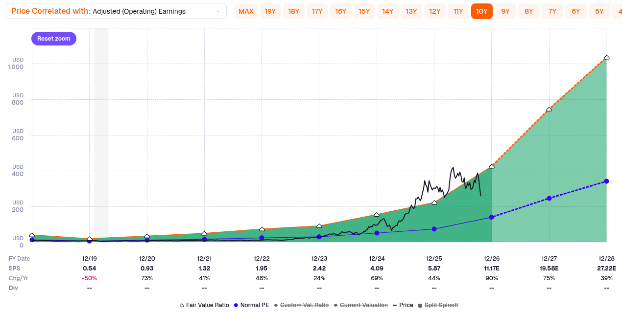
Task: Toggle Price line in legend
Action: [403, 305]
